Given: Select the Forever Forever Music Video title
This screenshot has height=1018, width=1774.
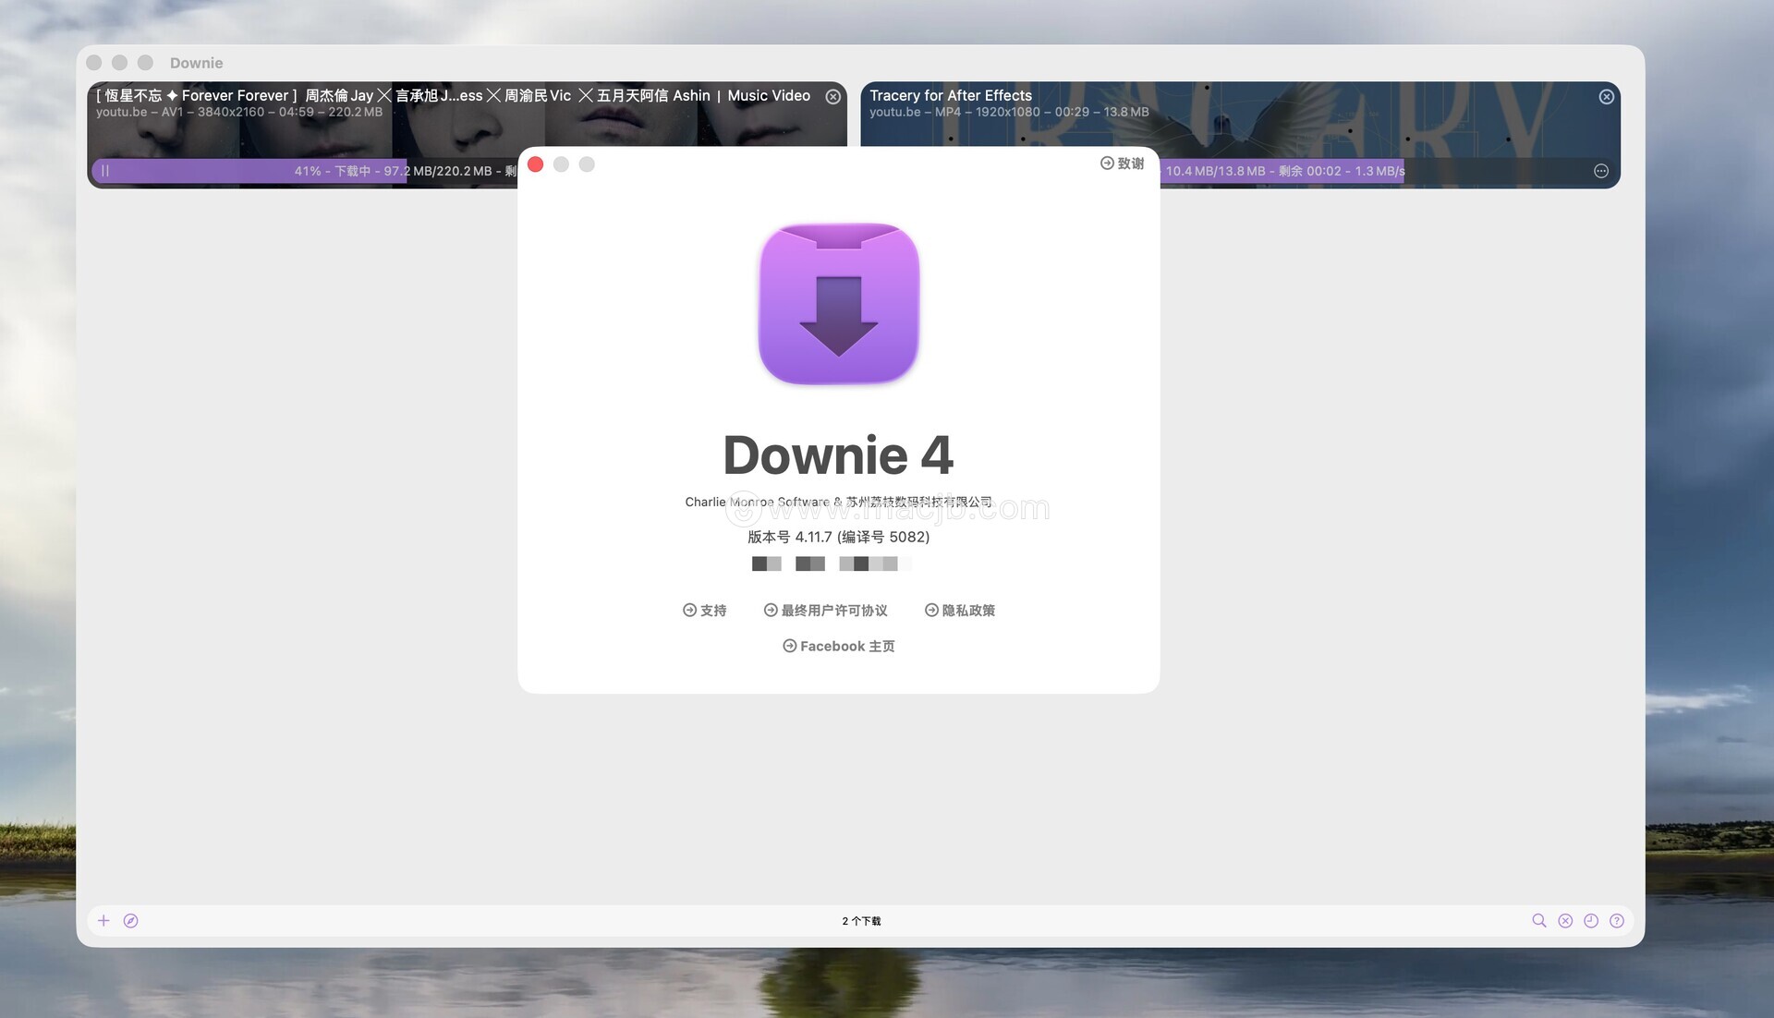Looking at the screenshot, I should [453, 95].
